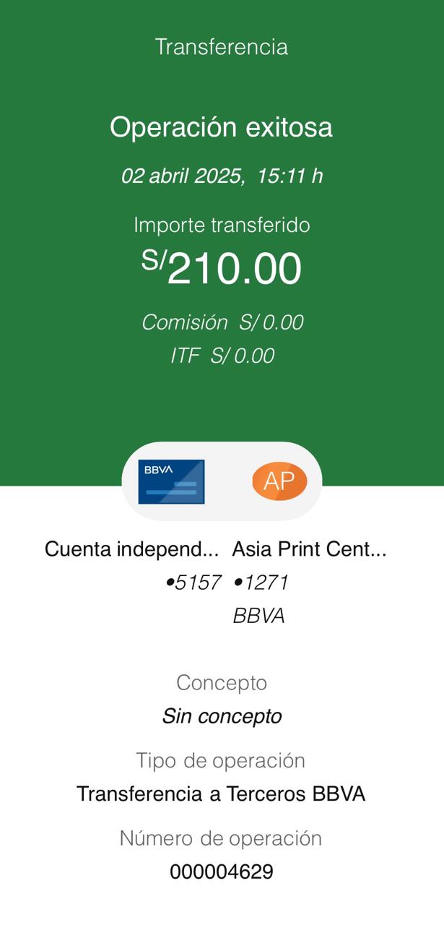Select Transferencia a Terceros BBVA text
Image resolution: width=444 pixels, height=925 pixels.
tap(222, 793)
